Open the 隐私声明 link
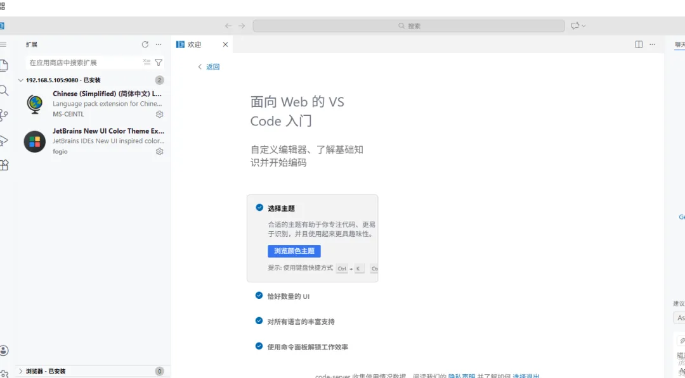The height and width of the screenshot is (378, 685). (461, 376)
